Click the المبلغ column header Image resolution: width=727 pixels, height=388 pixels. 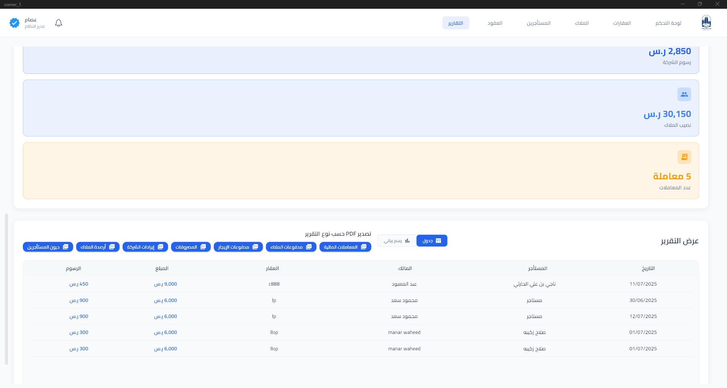coord(162,268)
